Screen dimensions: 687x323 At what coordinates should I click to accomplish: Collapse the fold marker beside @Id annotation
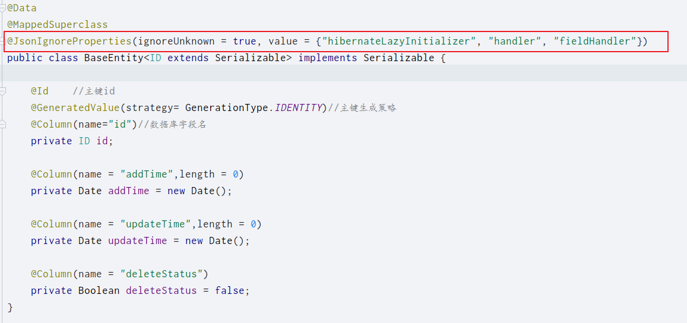click(x=2, y=91)
